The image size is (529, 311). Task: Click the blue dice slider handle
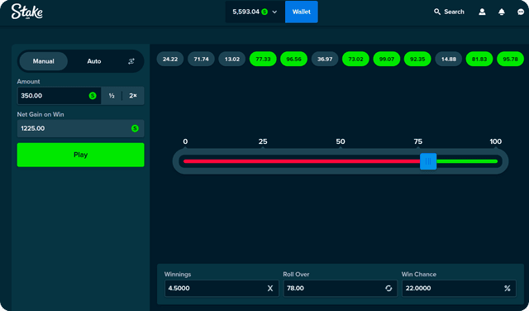(x=428, y=161)
